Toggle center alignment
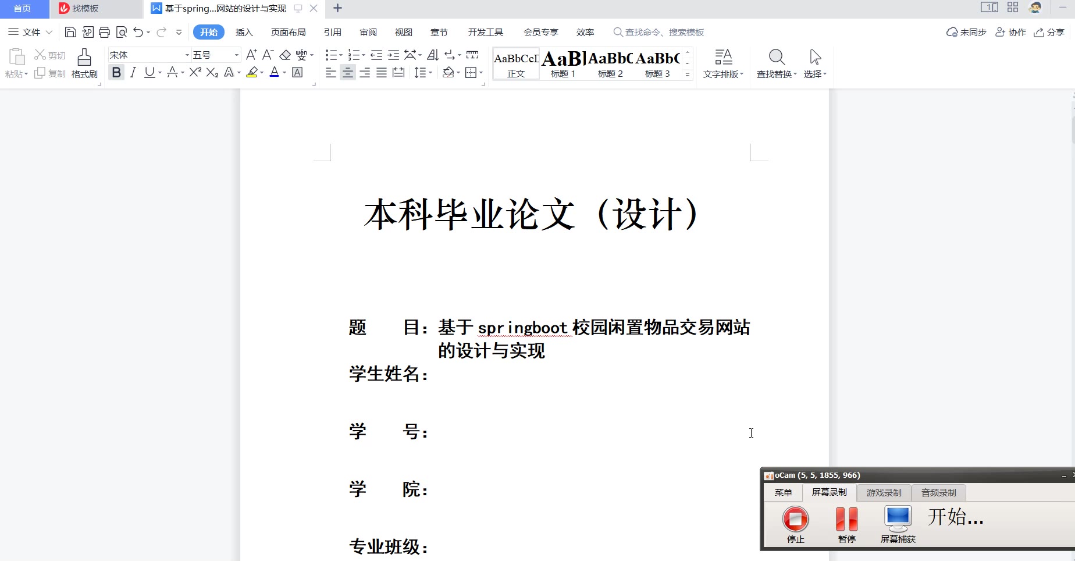 [348, 72]
